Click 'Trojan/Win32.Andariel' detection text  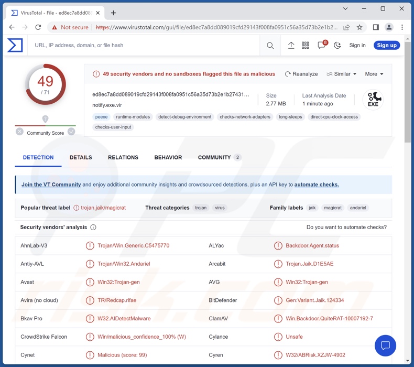tap(124, 264)
